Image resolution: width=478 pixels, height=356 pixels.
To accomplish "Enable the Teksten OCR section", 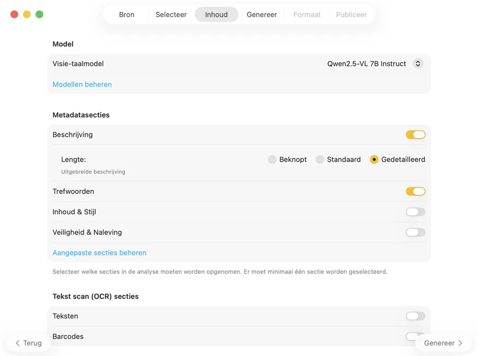I will 415,316.
